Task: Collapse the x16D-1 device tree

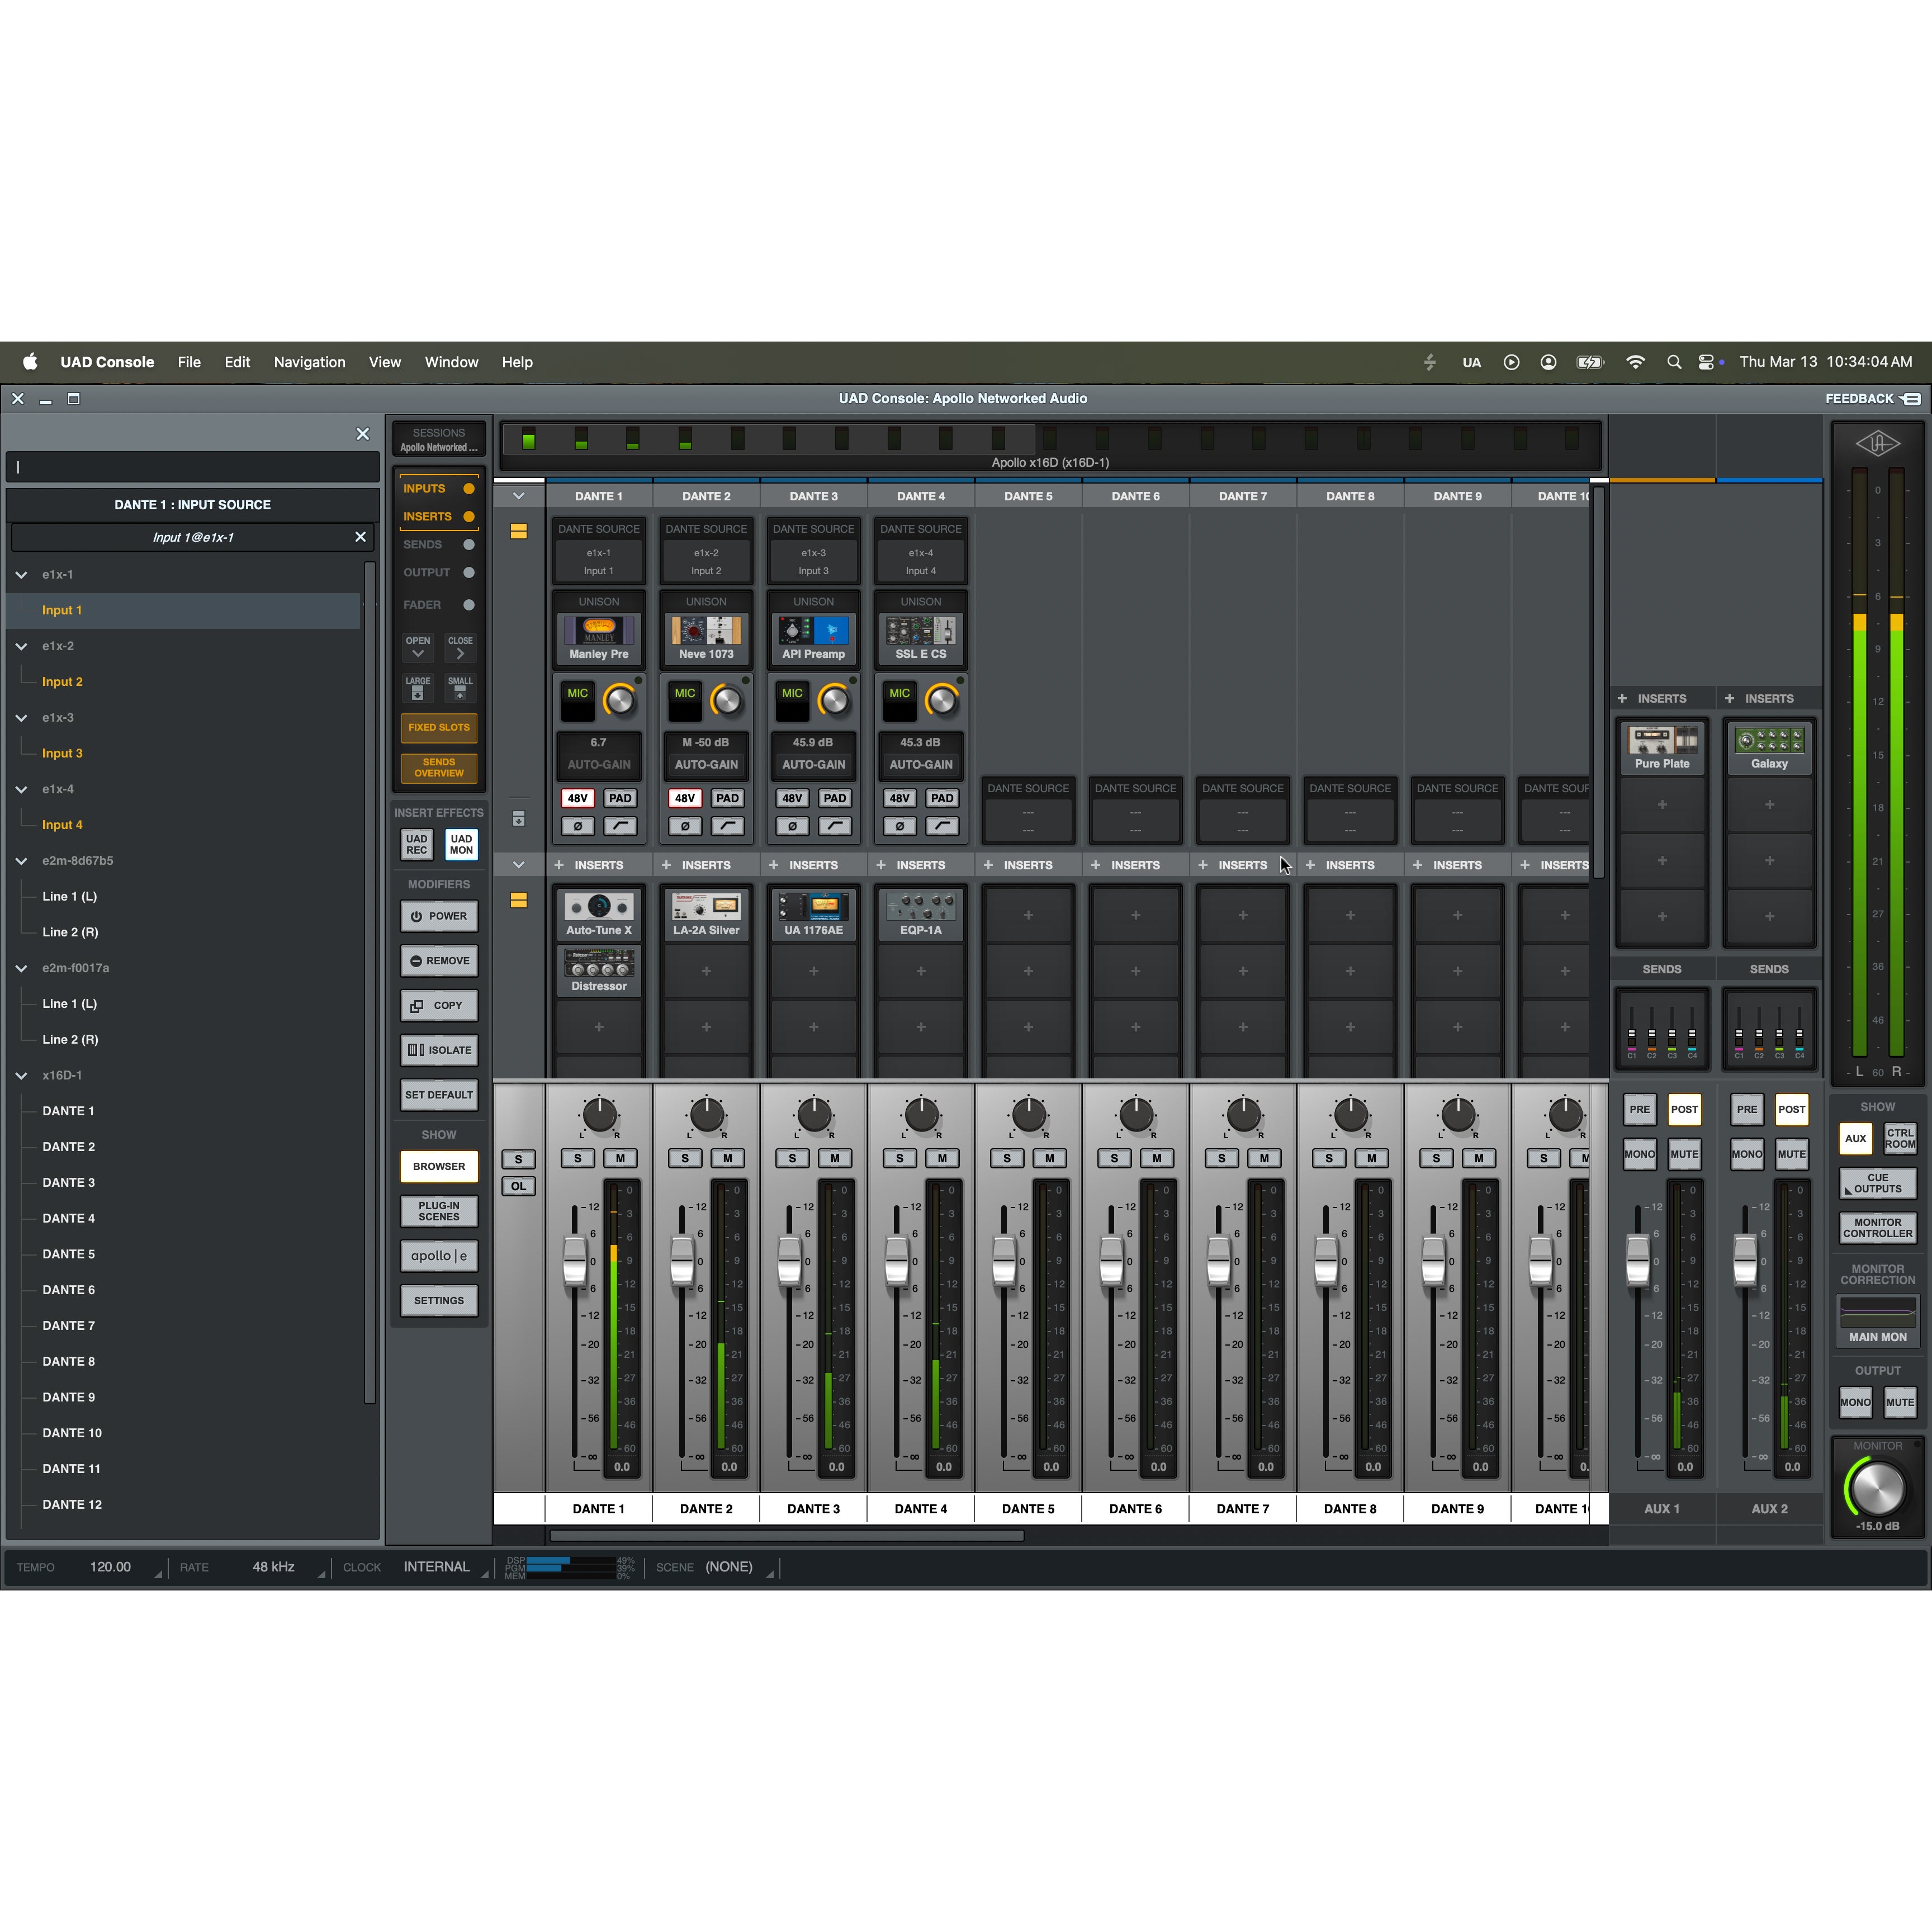Action: point(21,1075)
